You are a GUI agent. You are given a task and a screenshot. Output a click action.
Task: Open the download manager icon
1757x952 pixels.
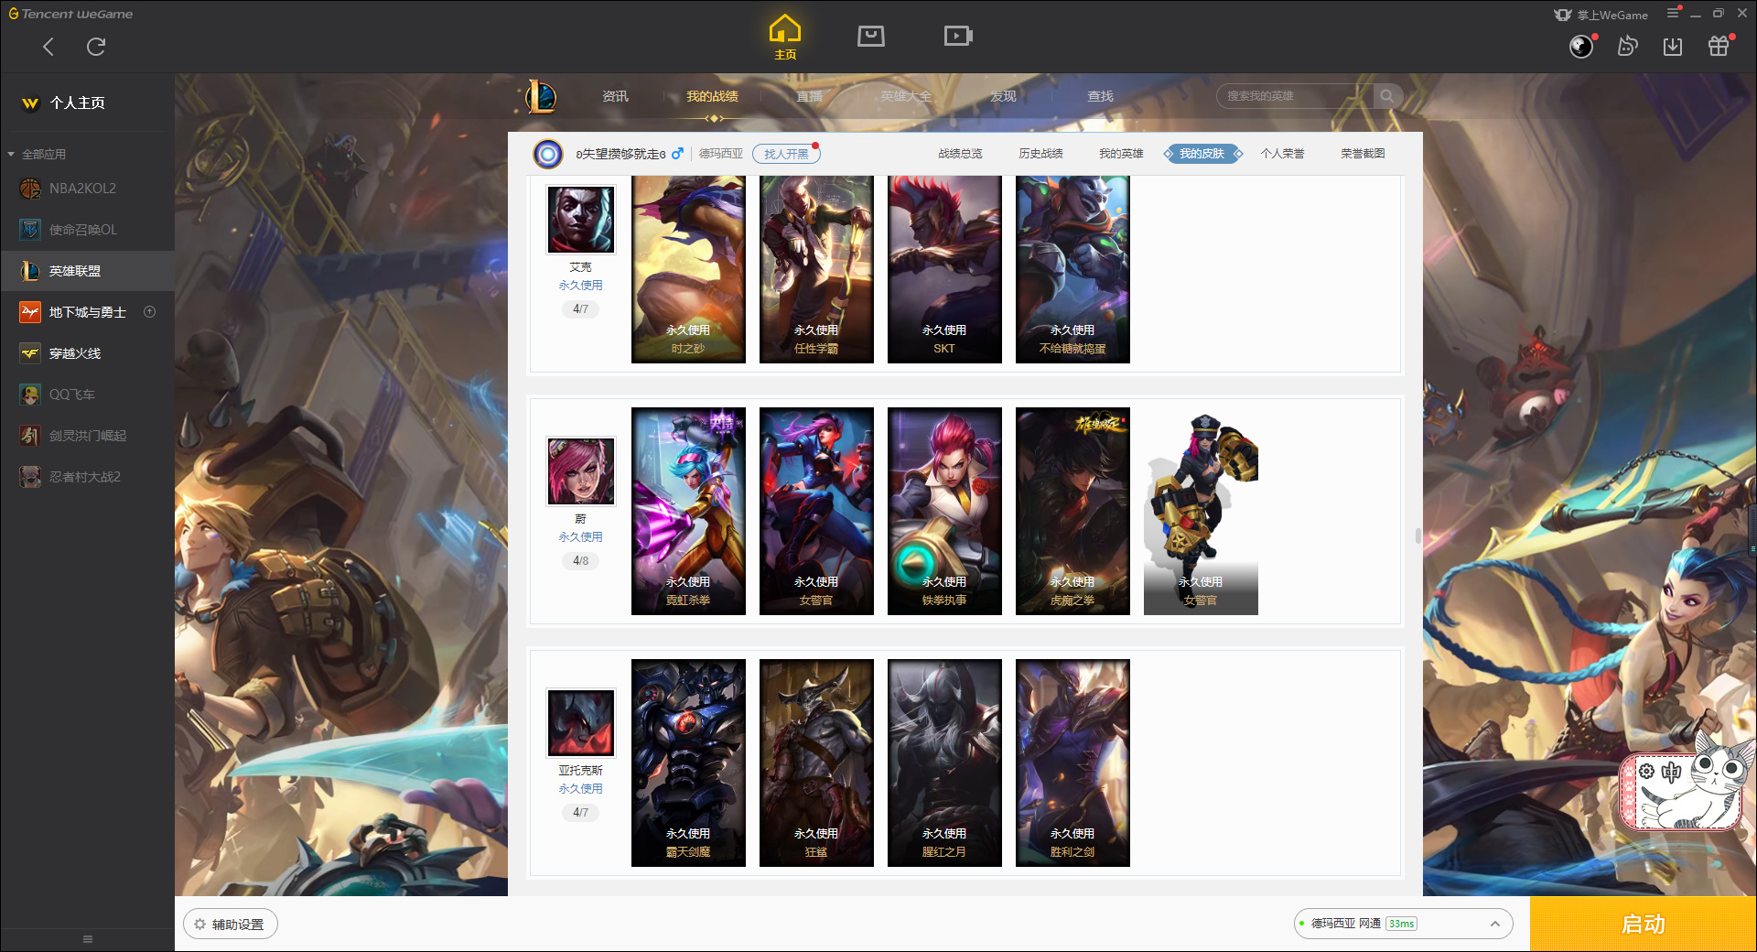[x=1673, y=47]
